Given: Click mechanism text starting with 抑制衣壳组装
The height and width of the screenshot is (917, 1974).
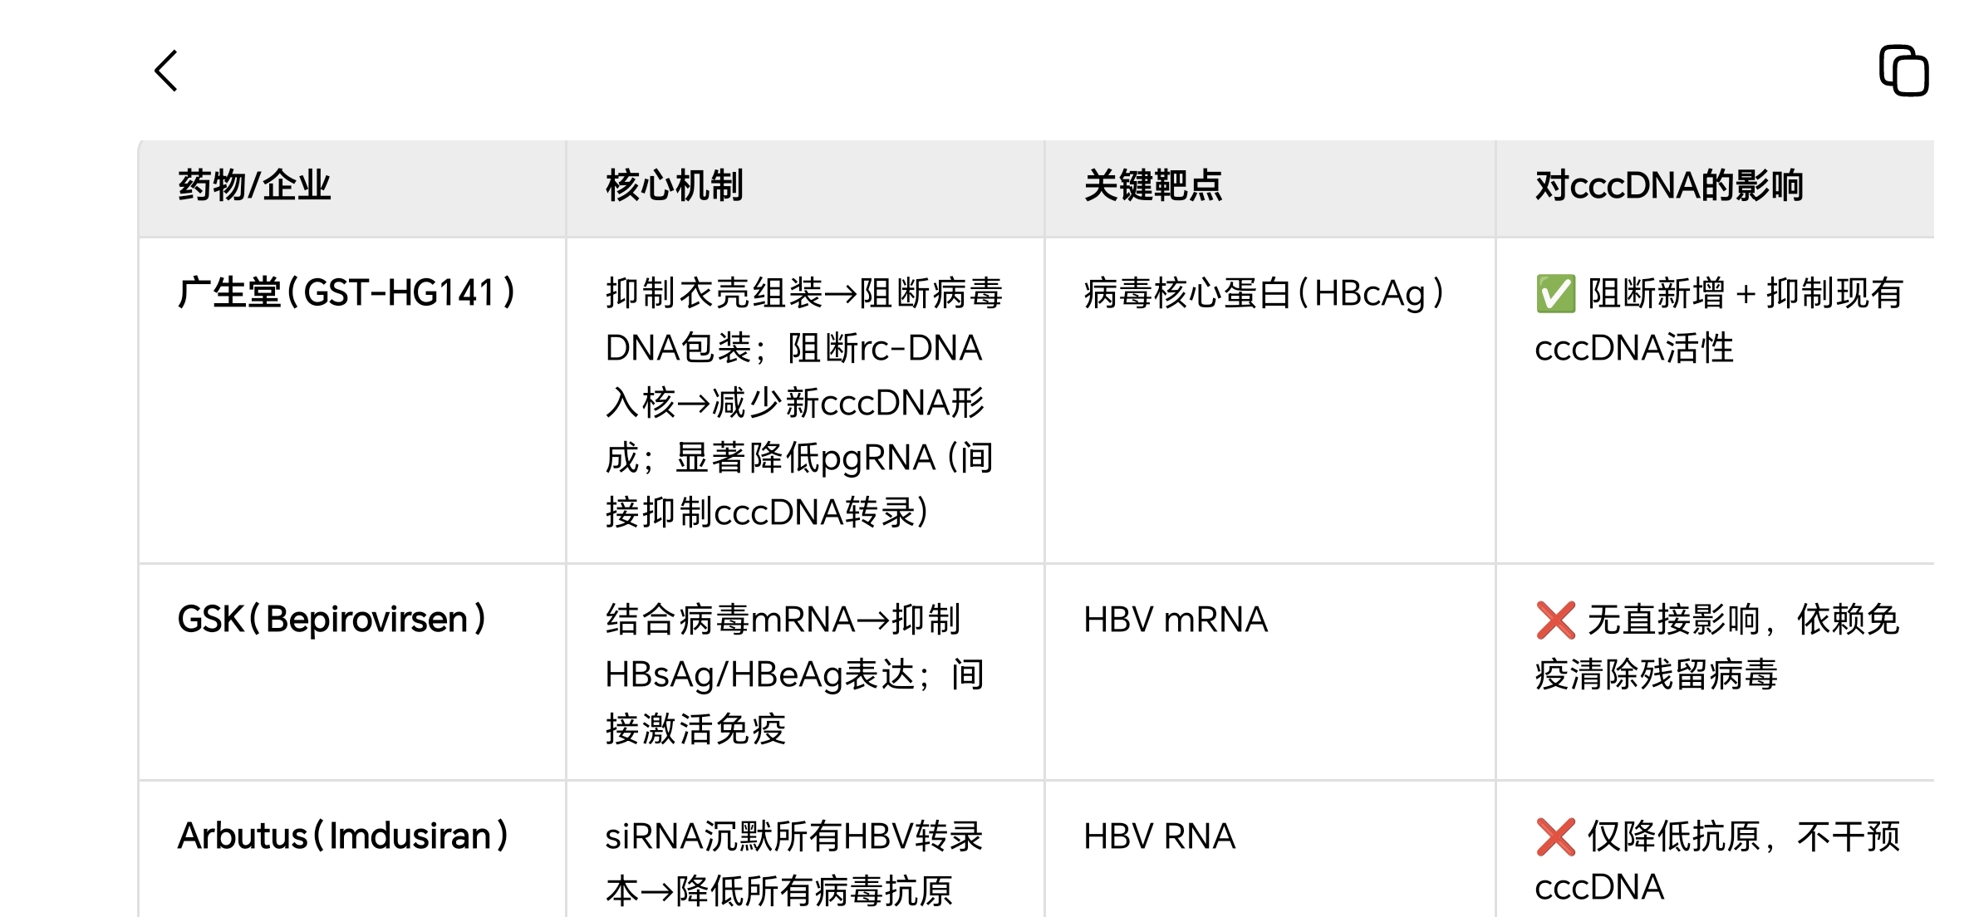Looking at the screenshot, I should pyautogui.click(x=803, y=403).
